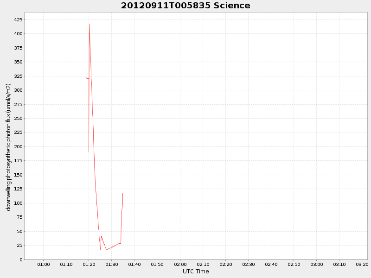This screenshot has height=278, width=371.
Task: Click the 02:40 tick label on time axis
Action: coord(271,264)
